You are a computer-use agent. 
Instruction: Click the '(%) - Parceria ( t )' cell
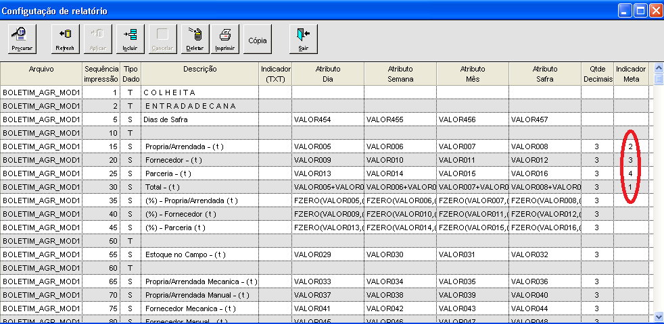(200, 227)
